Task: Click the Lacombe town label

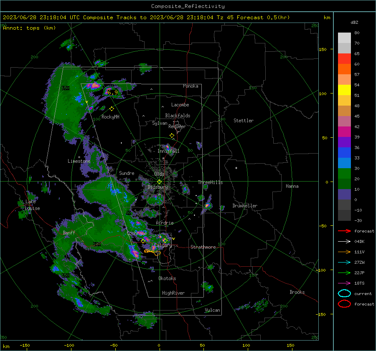Action: (x=180, y=105)
